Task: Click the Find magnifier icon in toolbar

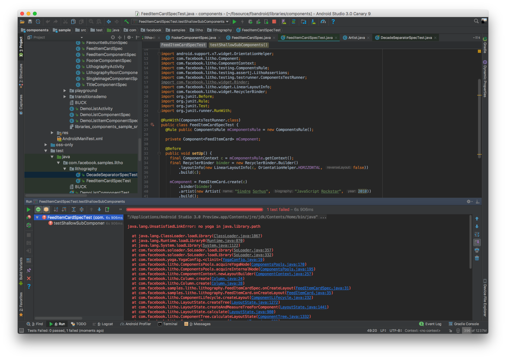Action: (x=91, y=22)
